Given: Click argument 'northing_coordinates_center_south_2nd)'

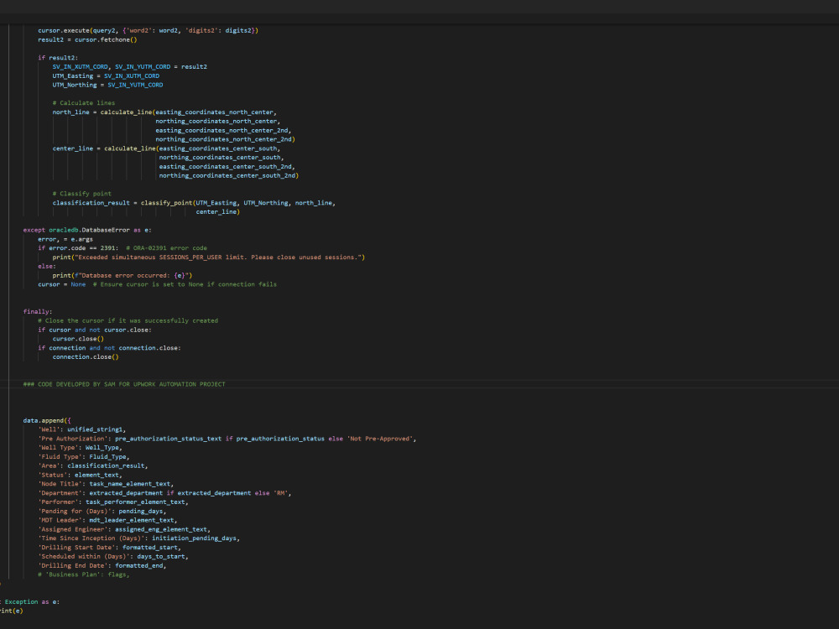Looking at the screenshot, I should tap(228, 175).
